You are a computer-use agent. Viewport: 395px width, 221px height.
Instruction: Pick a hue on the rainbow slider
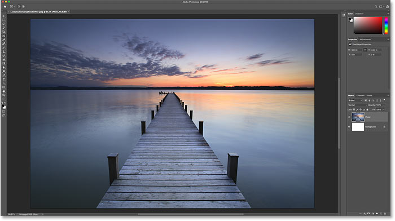(386, 25)
